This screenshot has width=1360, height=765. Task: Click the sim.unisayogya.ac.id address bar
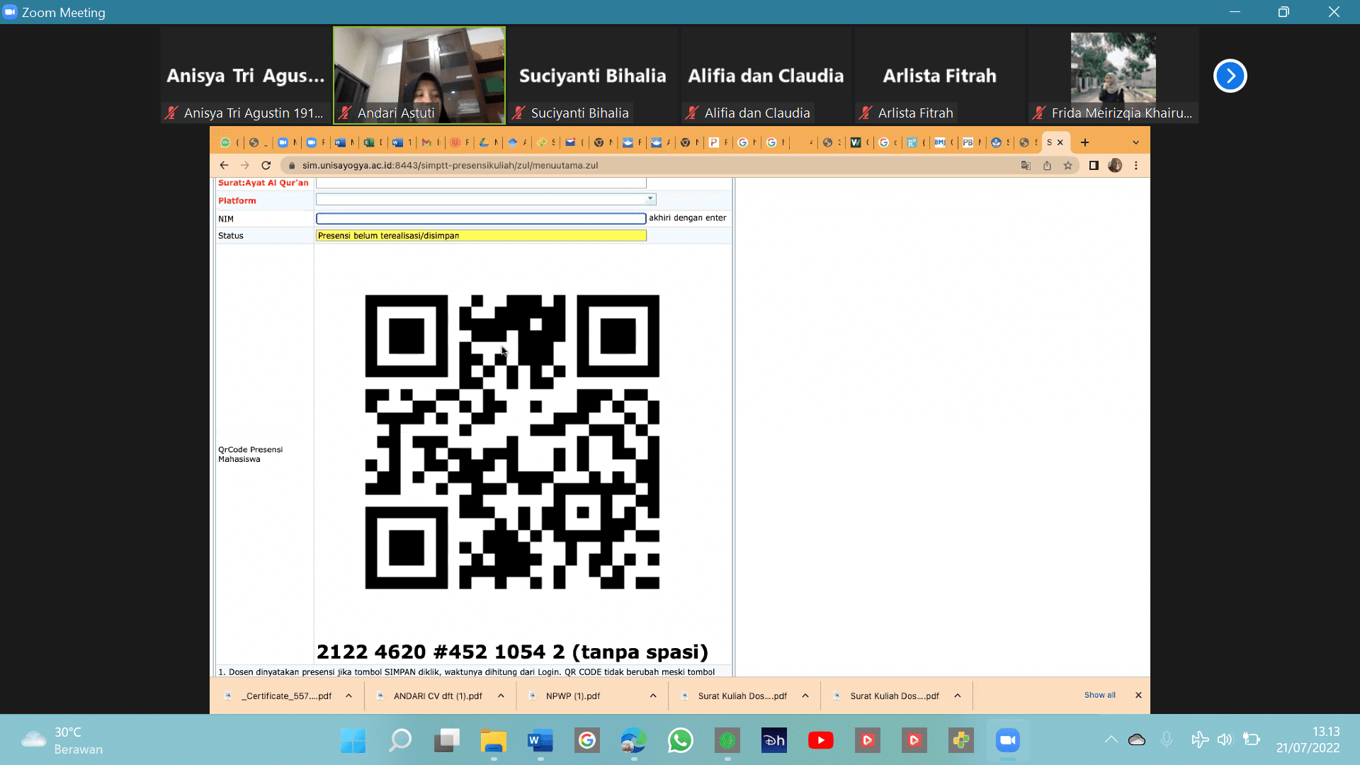(x=449, y=165)
